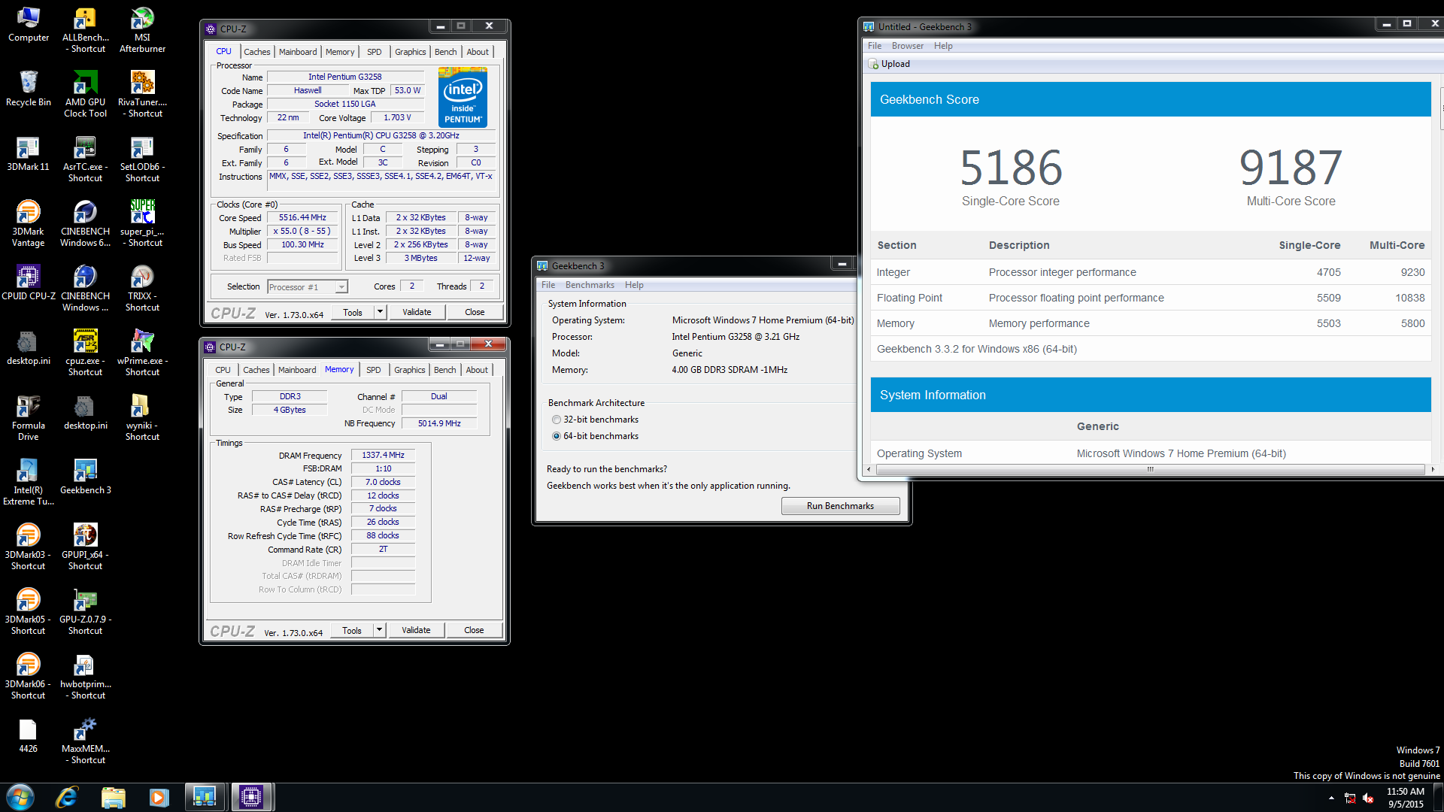Click the Core Speed value field
The height and width of the screenshot is (812, 1444).
tap(302, 217)
